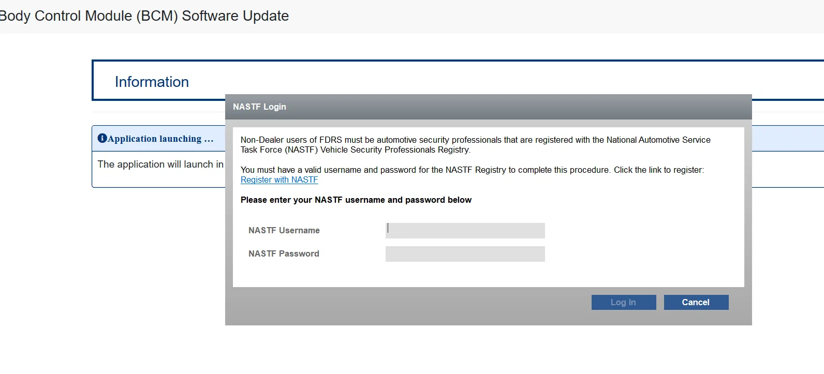Click the 'The application will launch in' text

click(160, 164)
